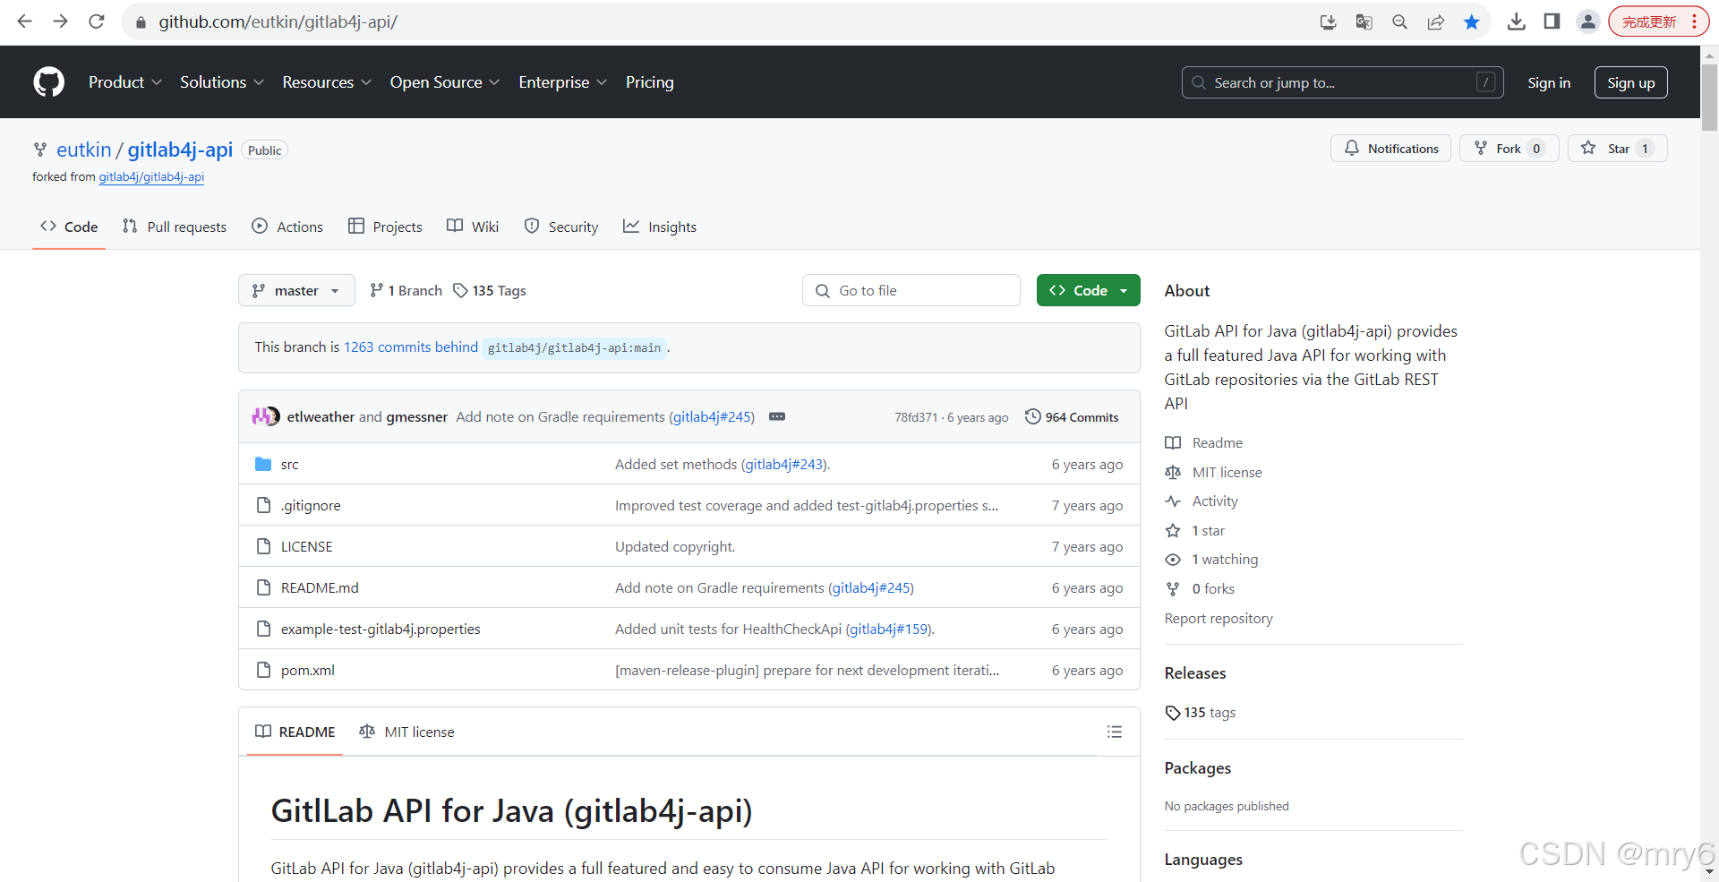Switch to the Wiki tab
1719x882 pixels.
[x=473, y=227]
